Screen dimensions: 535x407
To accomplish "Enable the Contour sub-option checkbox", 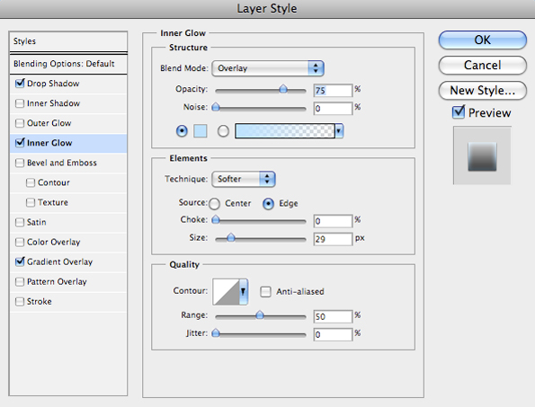I will (x=31, y=182).
